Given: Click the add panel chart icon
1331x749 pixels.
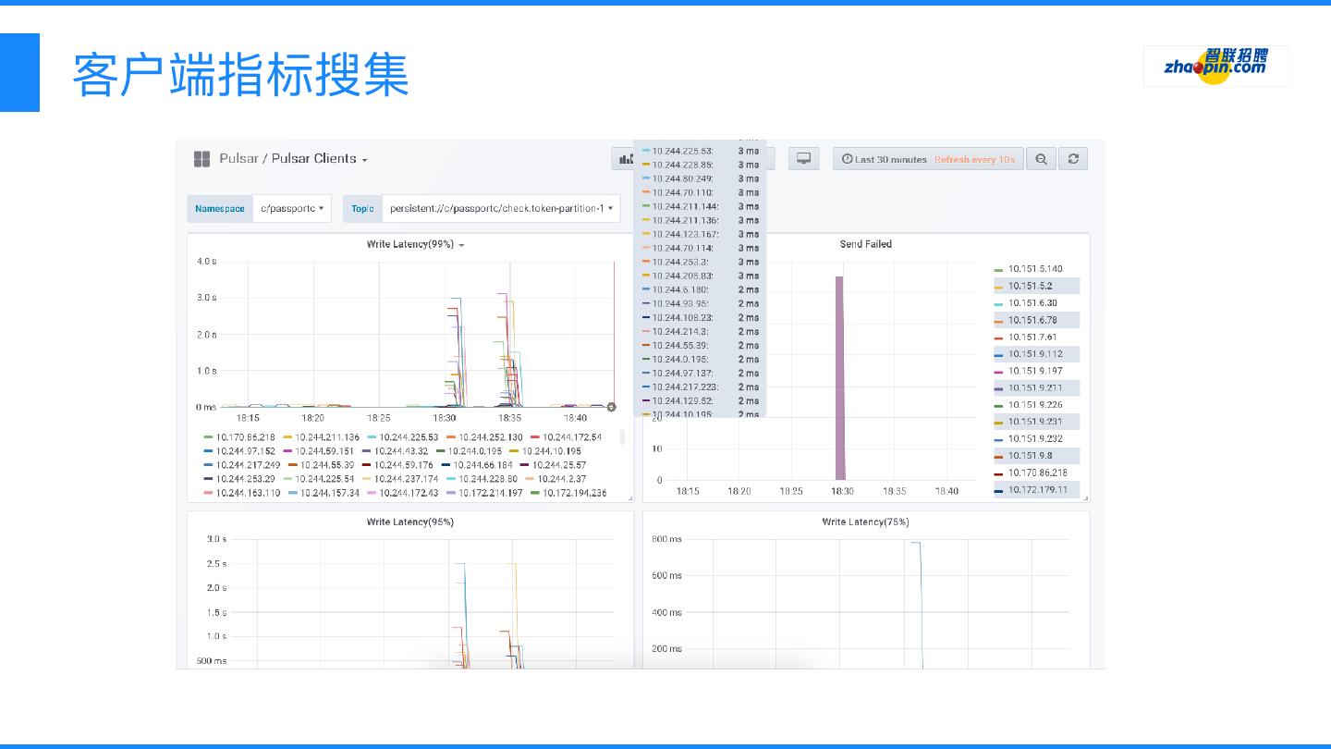Looking at the screenshot, I should [x=625, y=159].
